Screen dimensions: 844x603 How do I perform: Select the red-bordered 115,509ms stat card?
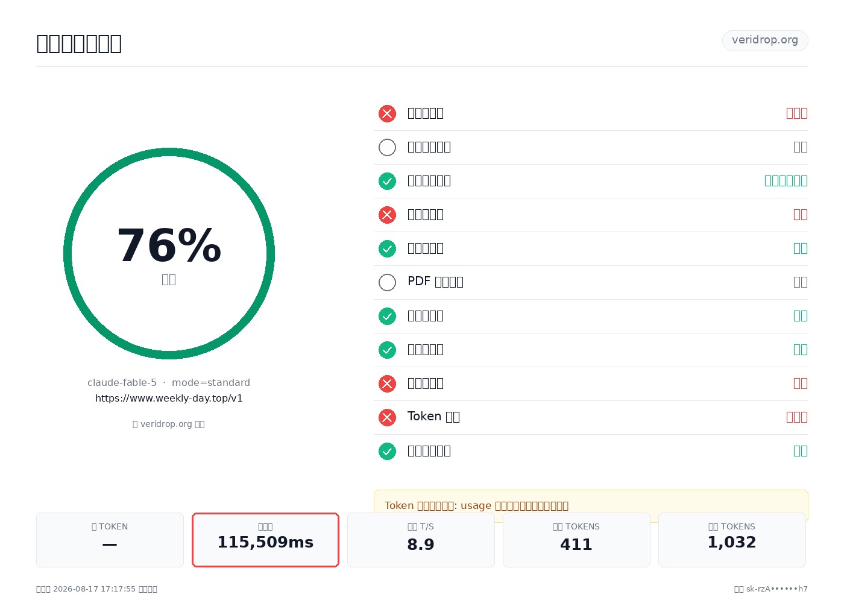265,540
